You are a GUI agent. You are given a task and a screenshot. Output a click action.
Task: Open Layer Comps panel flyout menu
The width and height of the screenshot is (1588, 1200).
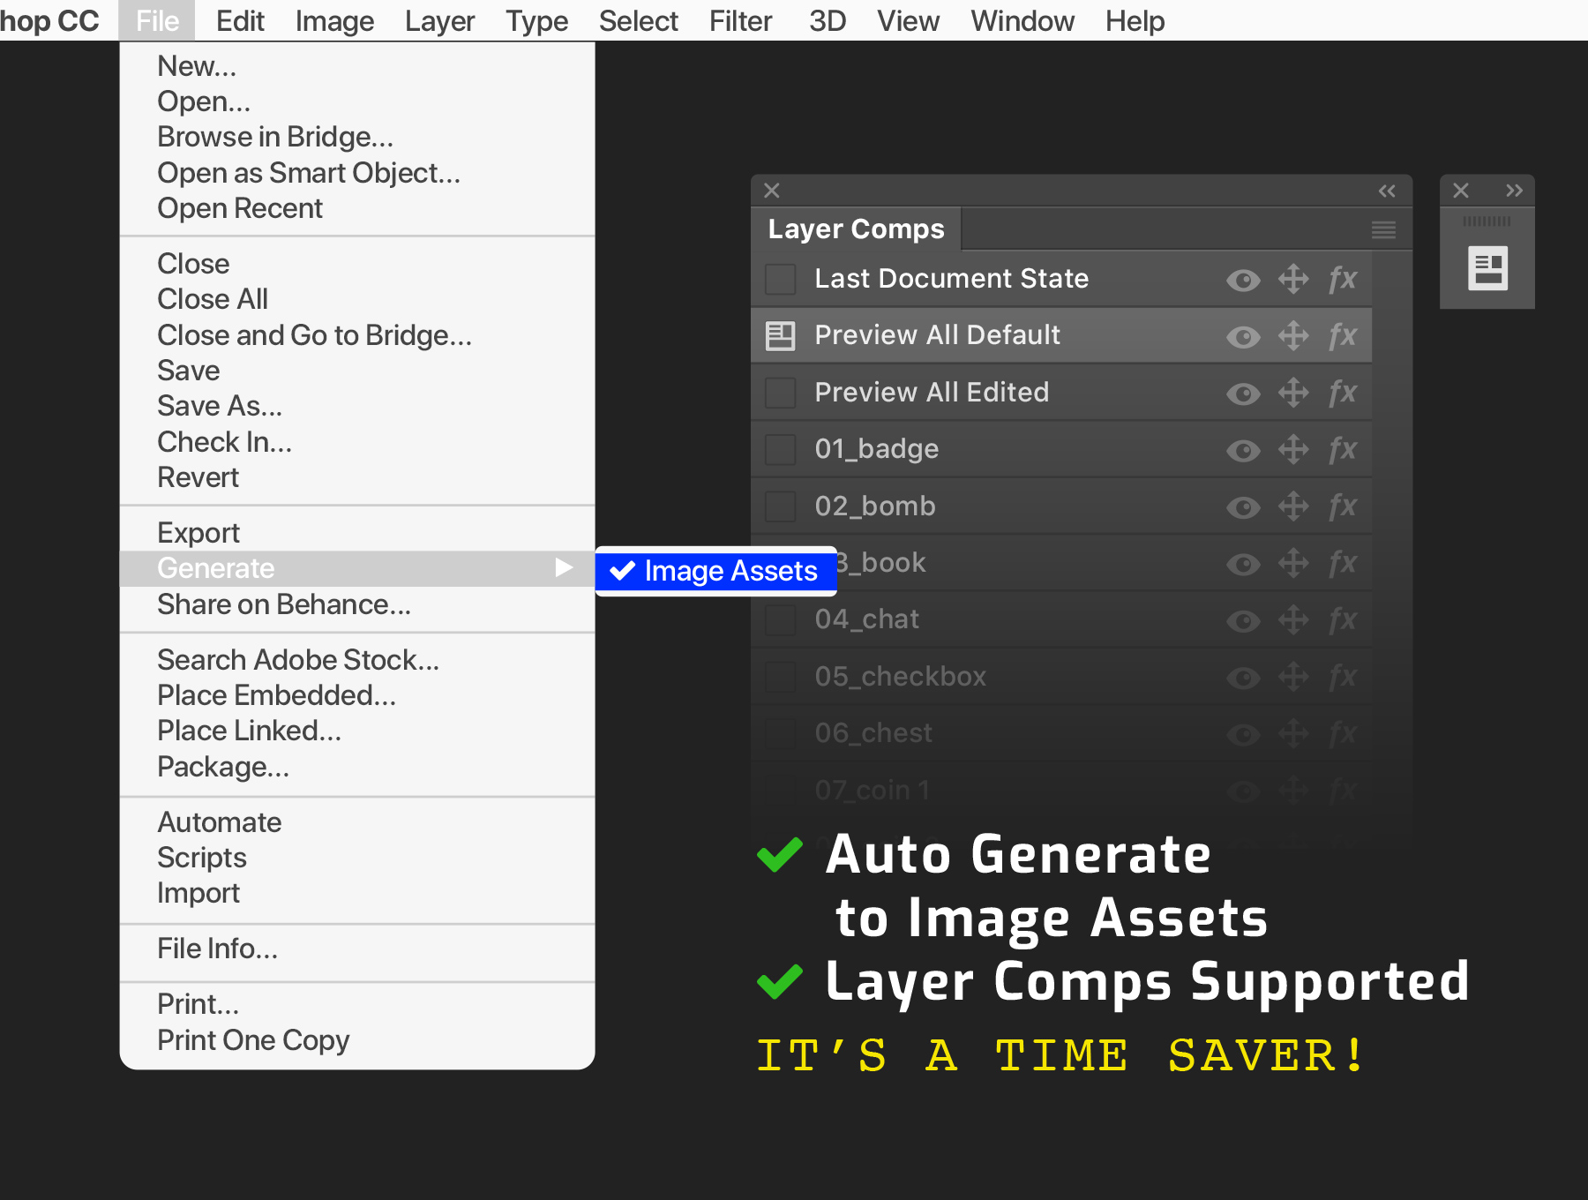[x=1383, y=230]
